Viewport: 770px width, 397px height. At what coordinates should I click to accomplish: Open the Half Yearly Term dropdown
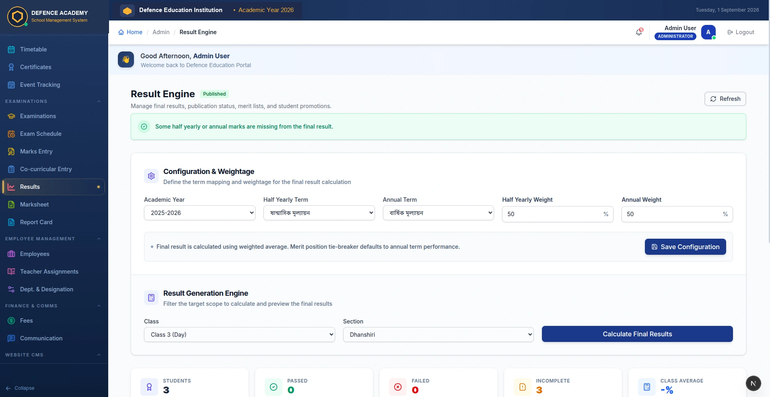pos(319,213)
